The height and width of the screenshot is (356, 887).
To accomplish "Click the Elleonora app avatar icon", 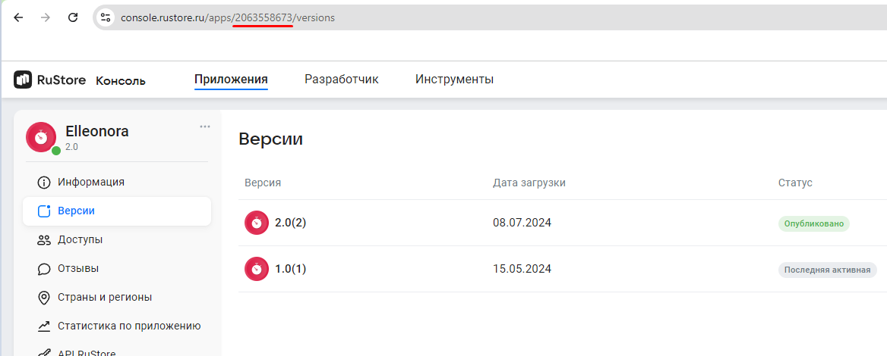I will click(41, 137).
